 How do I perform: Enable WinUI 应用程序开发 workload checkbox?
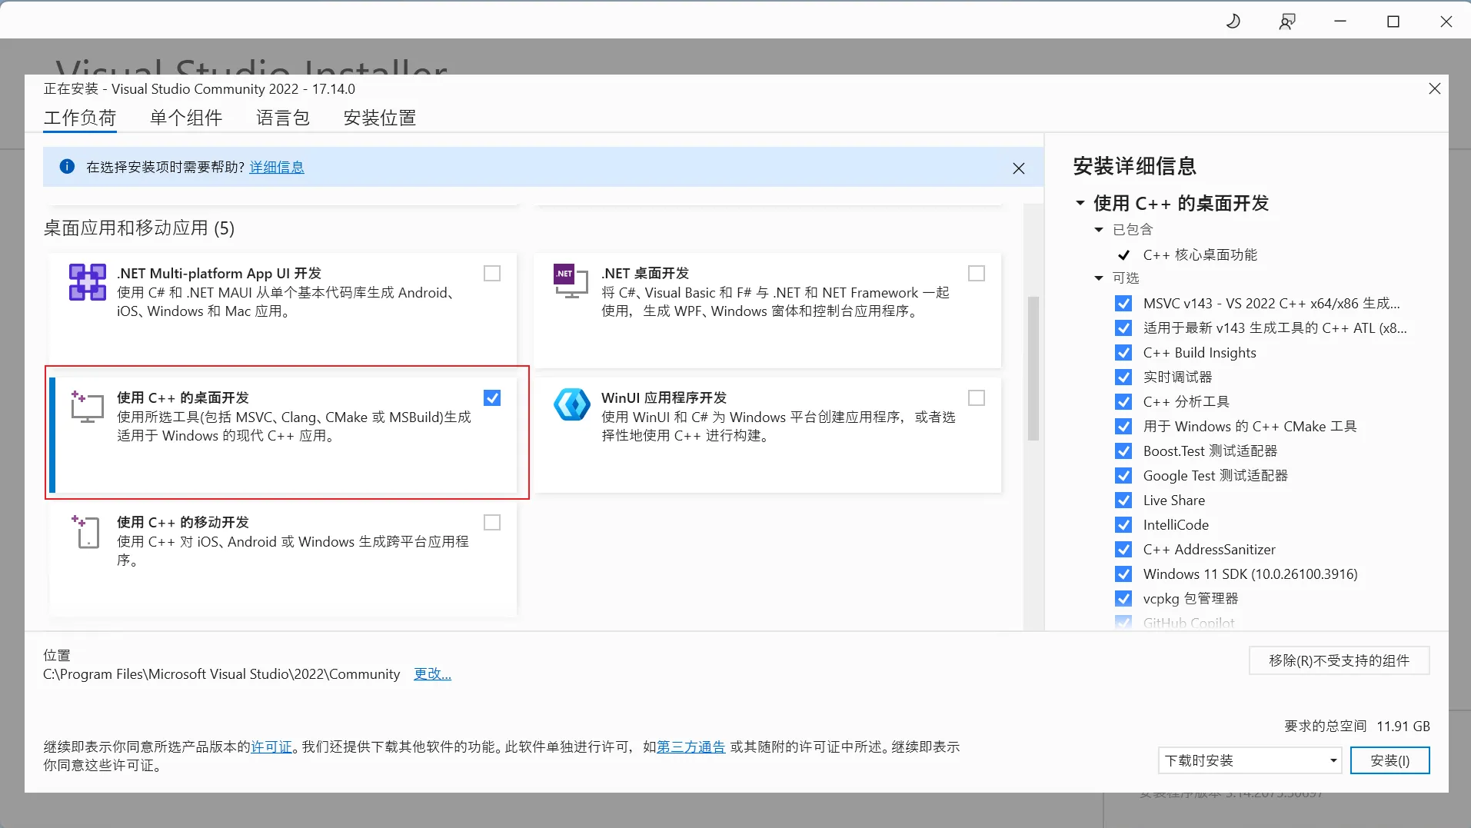977,398
